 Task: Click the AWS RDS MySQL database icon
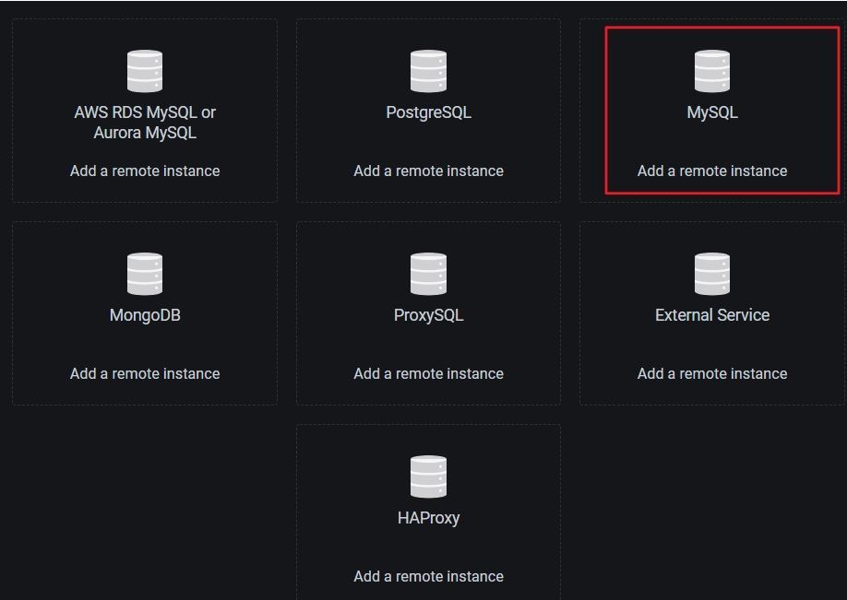click(x=145, y=71)
